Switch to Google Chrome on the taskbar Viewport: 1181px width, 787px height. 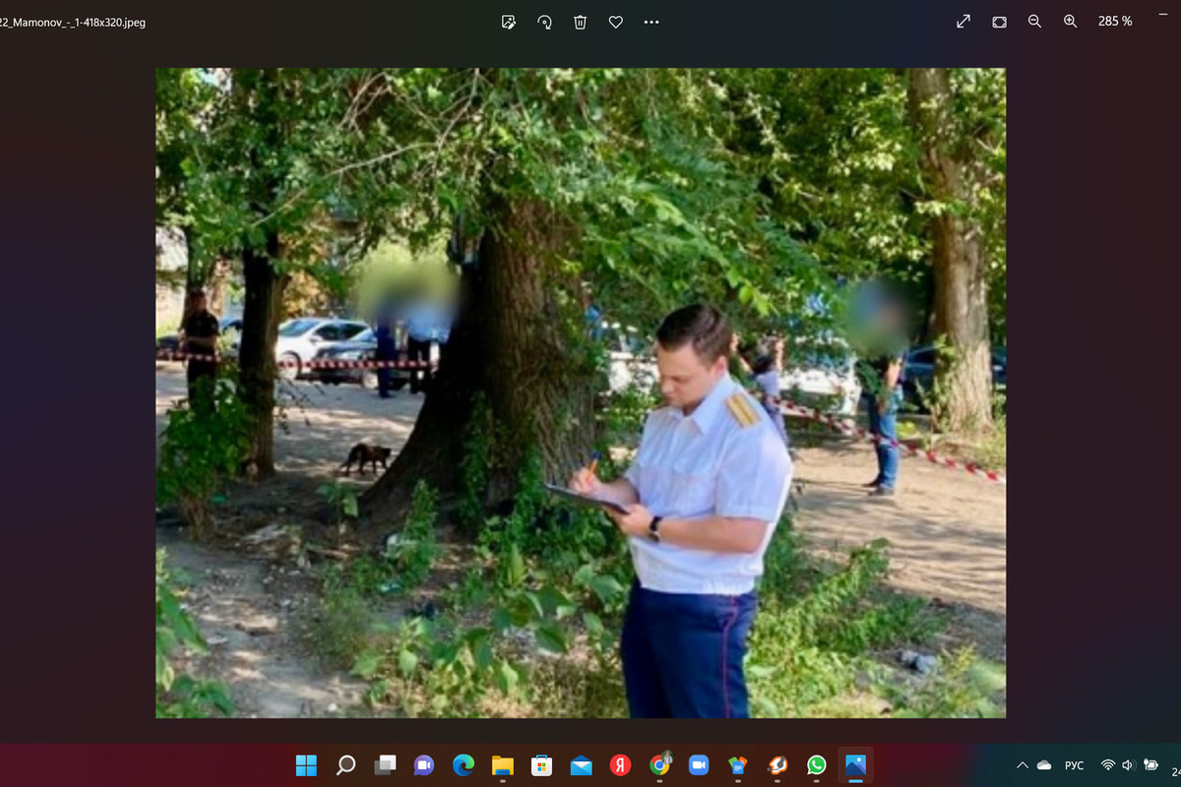pyautogui.click(x=659, y=765)
